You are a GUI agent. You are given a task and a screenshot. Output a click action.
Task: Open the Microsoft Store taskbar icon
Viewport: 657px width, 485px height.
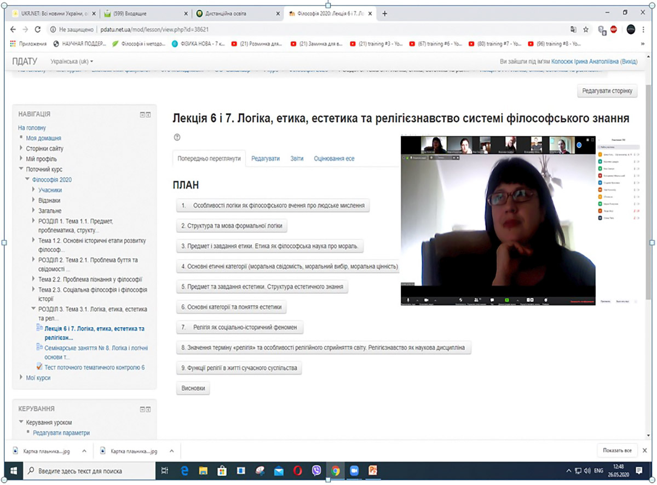tap(222, 470)
